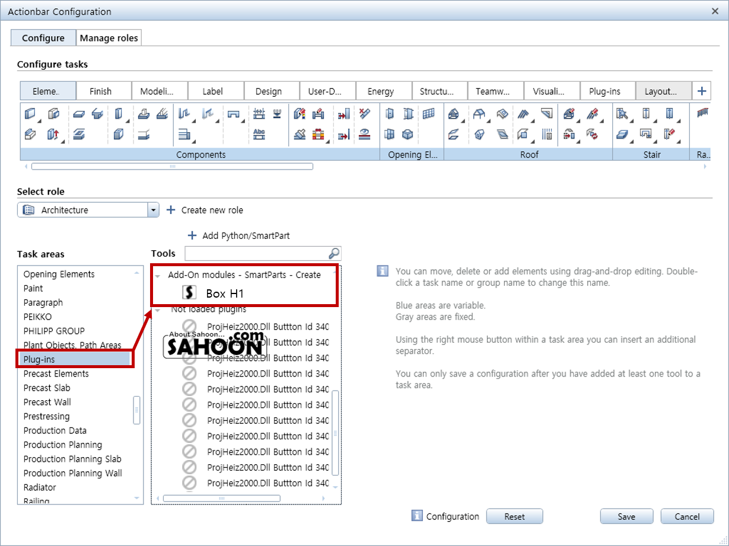Click the brush modify icon in Components

[x=300, y=135]
